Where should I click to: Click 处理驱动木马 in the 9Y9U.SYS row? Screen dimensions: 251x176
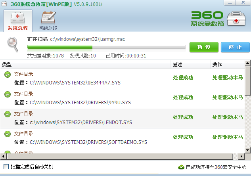pyautogui.click(x=228, y=98)
